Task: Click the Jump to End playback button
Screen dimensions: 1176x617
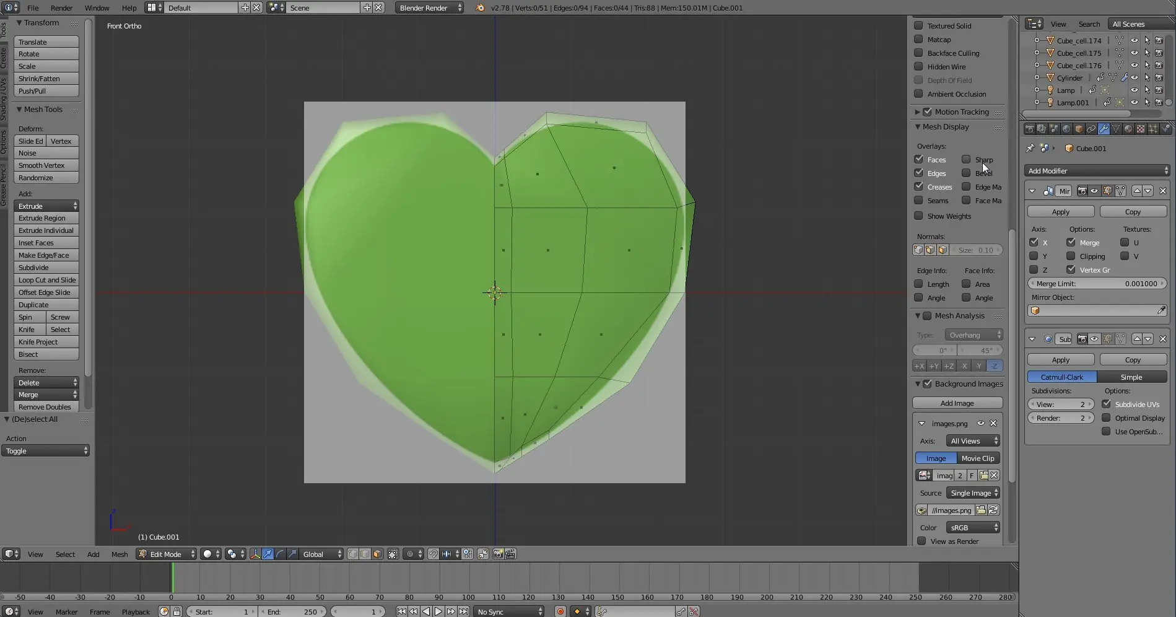Action: click(x=464, y=611)
